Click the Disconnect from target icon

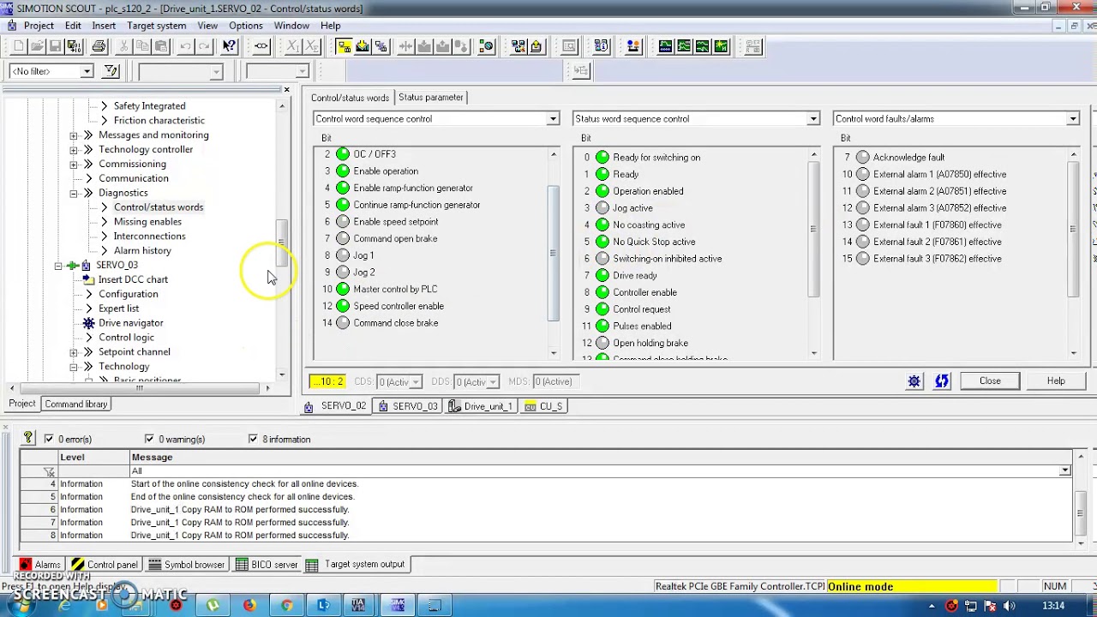[381, 46]
